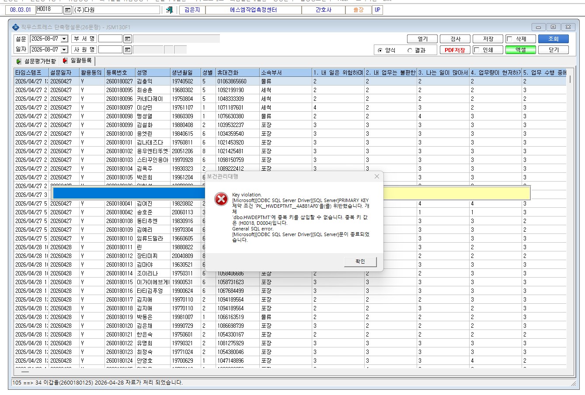Viewport: 585px width, 395px height.
Task: Select the 양식 radio button
Action: click(380, 50)
